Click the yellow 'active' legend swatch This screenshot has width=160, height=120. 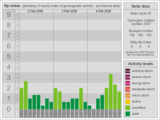coord(128,101)
